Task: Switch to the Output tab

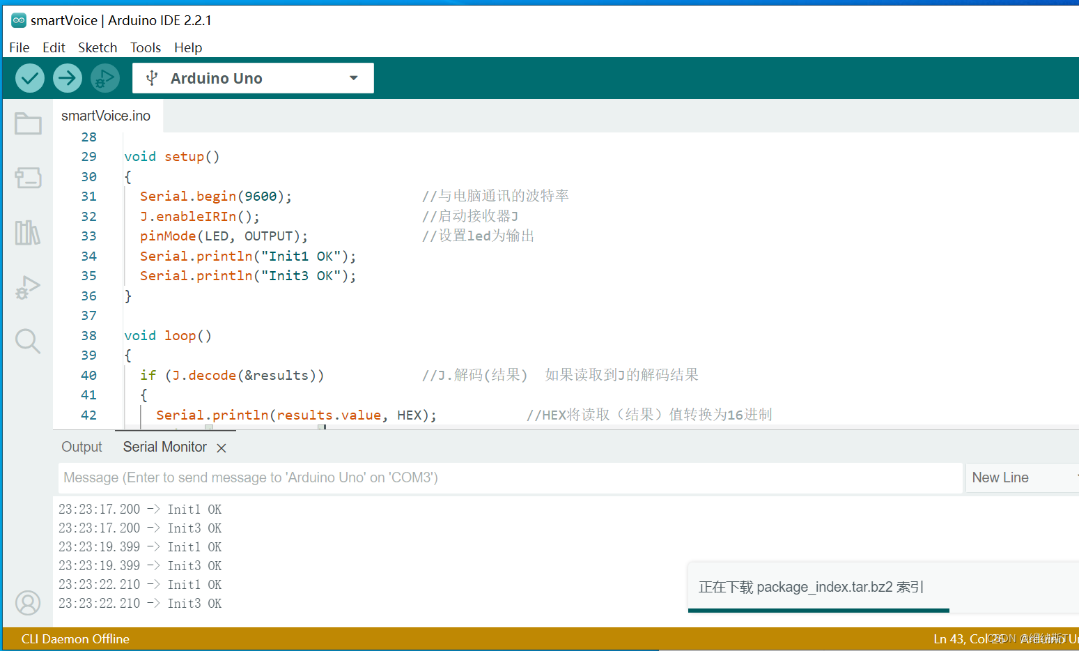Action: click(x=81, y=447)
